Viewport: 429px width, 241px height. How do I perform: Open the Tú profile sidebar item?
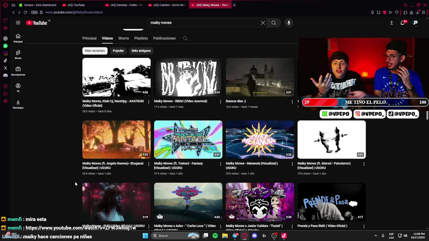tap(18, 88)
